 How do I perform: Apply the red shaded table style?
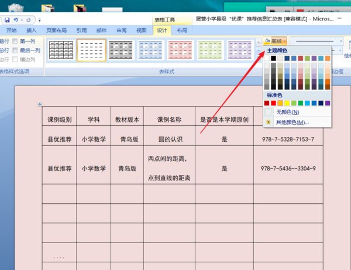coord(180,50)
